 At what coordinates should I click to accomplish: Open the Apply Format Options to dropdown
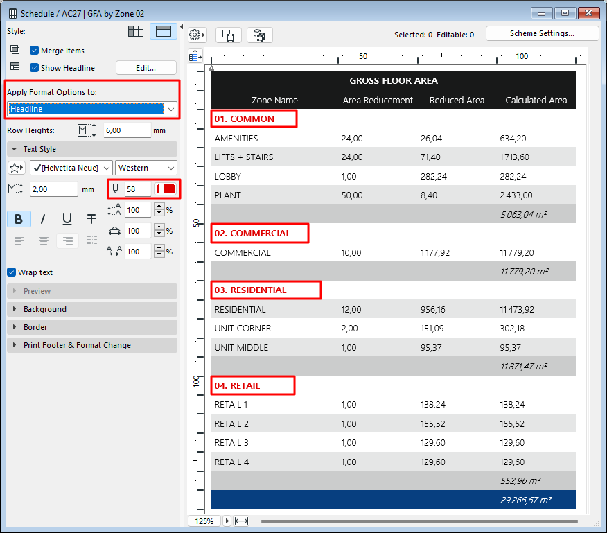(x=92, y=109)
